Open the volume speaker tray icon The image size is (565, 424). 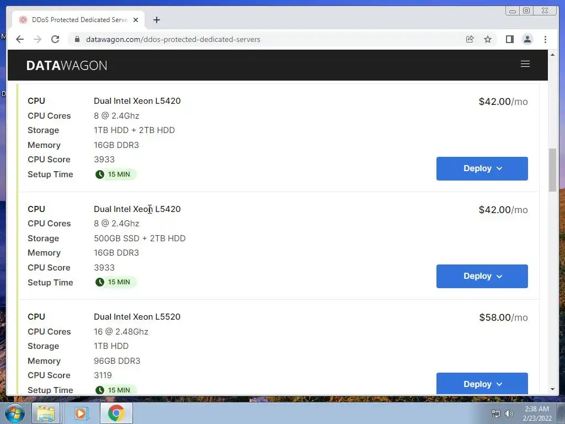click(509, 414)
